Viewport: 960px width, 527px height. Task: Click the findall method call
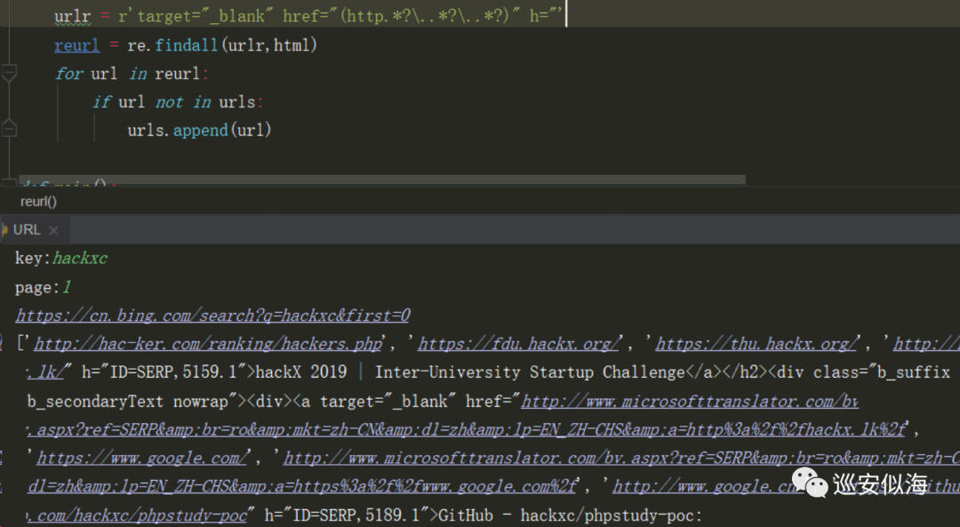point(186,44)
